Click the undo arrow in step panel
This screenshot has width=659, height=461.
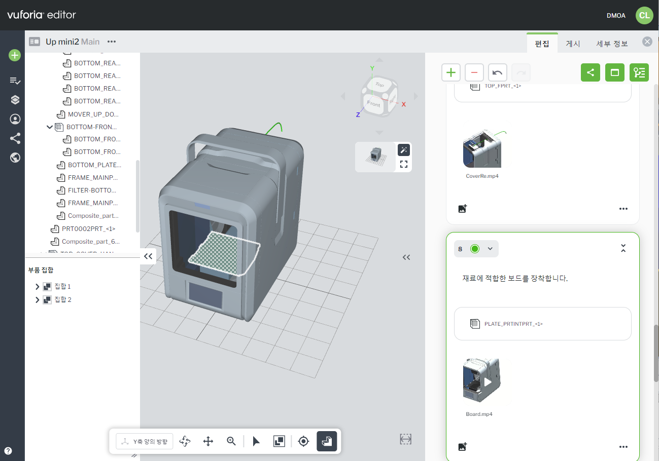tap(497, 72)
